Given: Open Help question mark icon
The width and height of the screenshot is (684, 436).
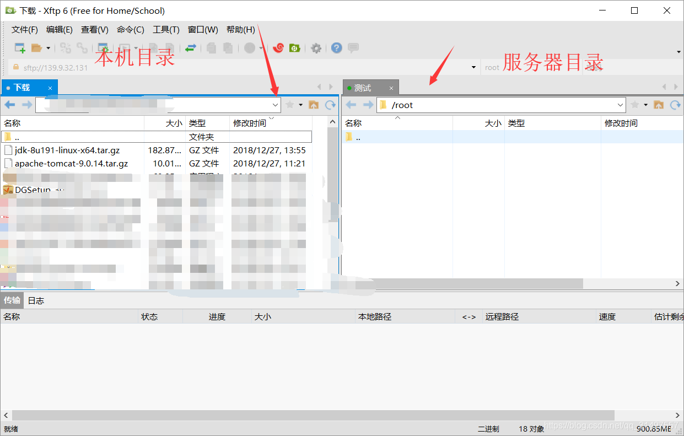Looking at the screenshot, I should pos(337,49).
